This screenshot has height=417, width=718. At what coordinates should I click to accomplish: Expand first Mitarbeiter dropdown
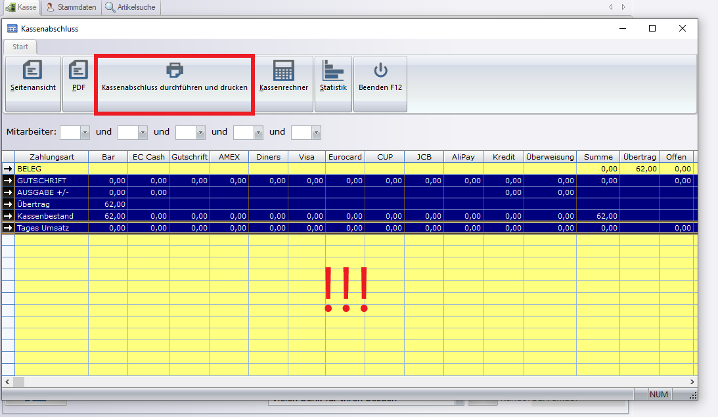85,133
